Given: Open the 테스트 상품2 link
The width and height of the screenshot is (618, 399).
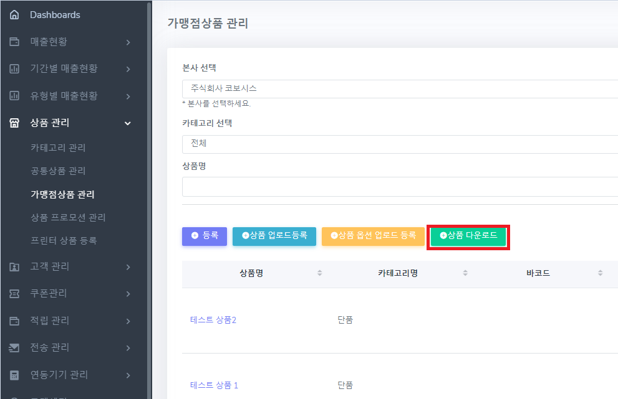Looking at the screenshot, I should tap(213, 320).
